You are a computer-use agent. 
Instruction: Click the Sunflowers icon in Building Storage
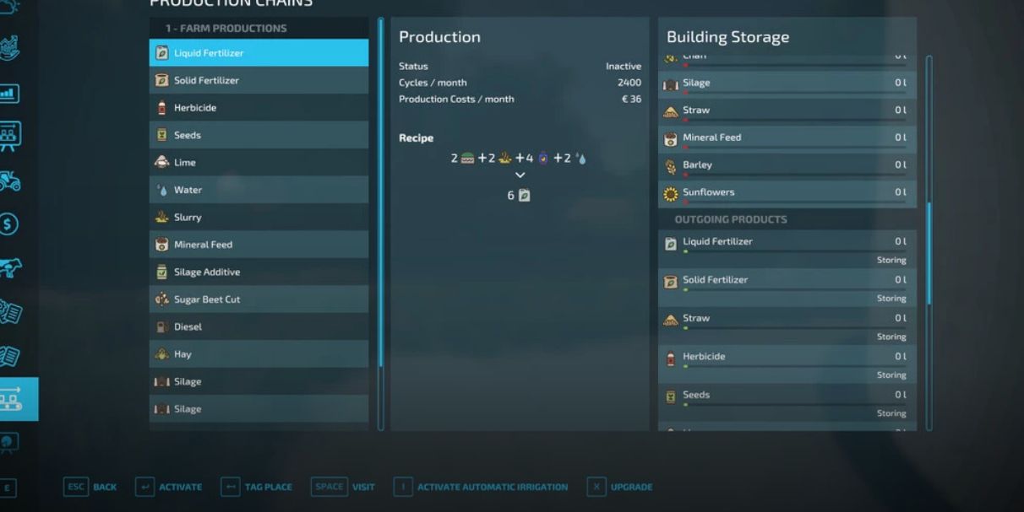pyautogui.click(x=671, y=194)
